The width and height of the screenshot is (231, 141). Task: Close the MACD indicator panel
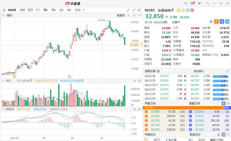[x=135, y=109]
